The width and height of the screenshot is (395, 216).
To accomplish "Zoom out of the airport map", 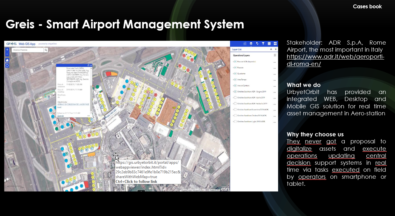I will pyautogui.click(x=7, y=54).
